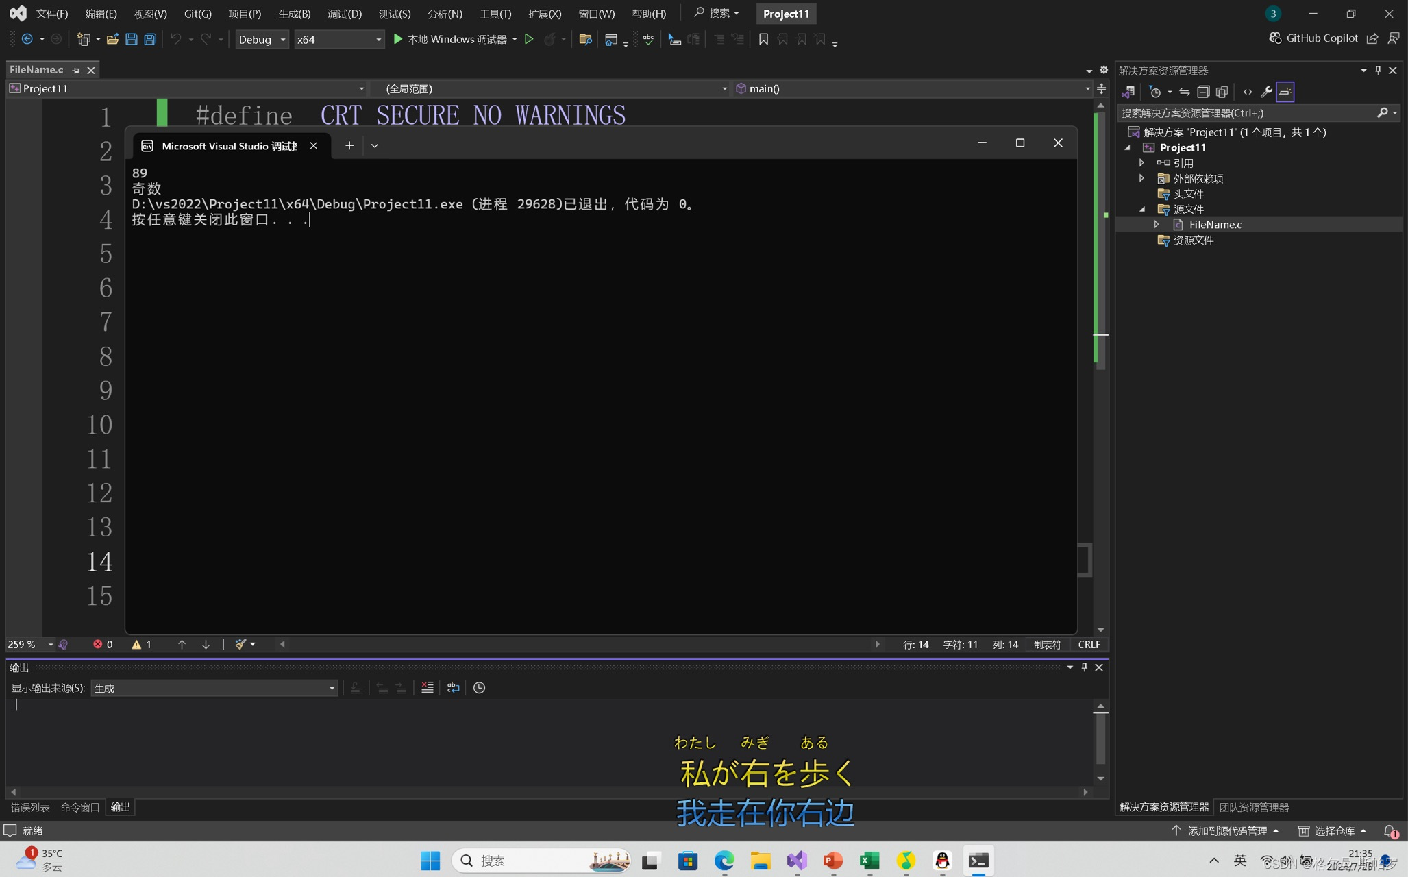Switch to the 错误列表 tab
This screenshot has width=1408, height=877.
tap(29, 807)
